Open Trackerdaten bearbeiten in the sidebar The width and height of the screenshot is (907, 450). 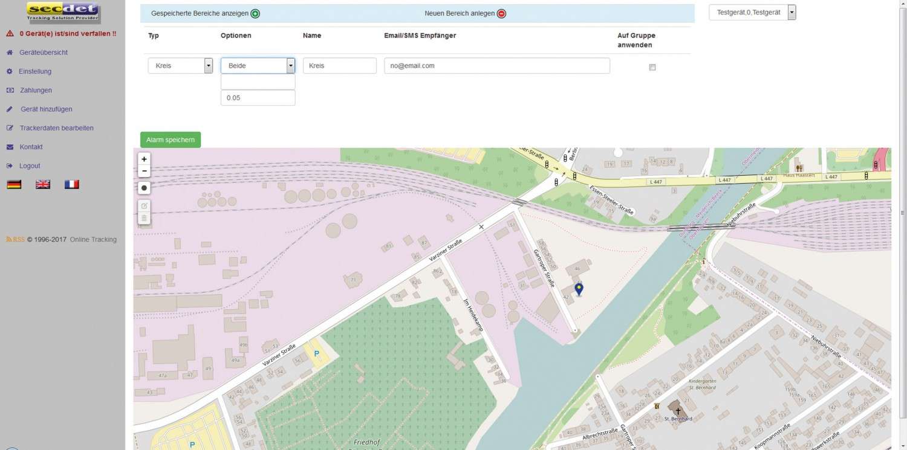[x=56, y=128]
